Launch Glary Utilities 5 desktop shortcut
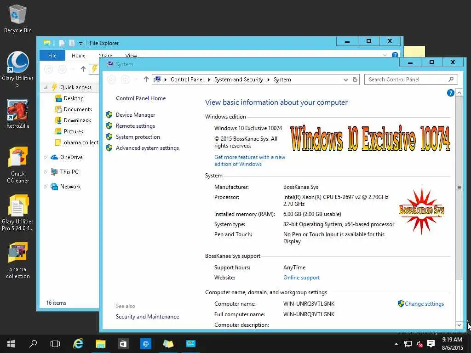The width and height of the screenshot is (471, 353). click(x=18, y=69)
